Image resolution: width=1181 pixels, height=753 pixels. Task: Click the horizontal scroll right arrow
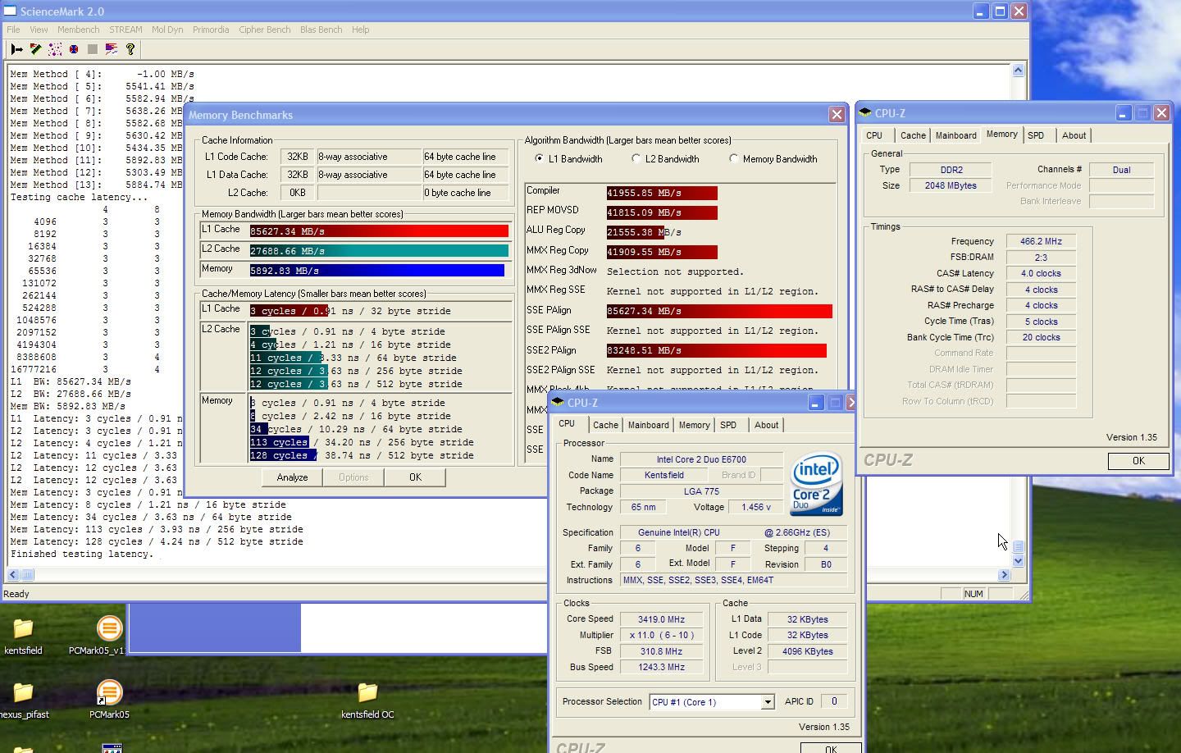pos(1004,575)
